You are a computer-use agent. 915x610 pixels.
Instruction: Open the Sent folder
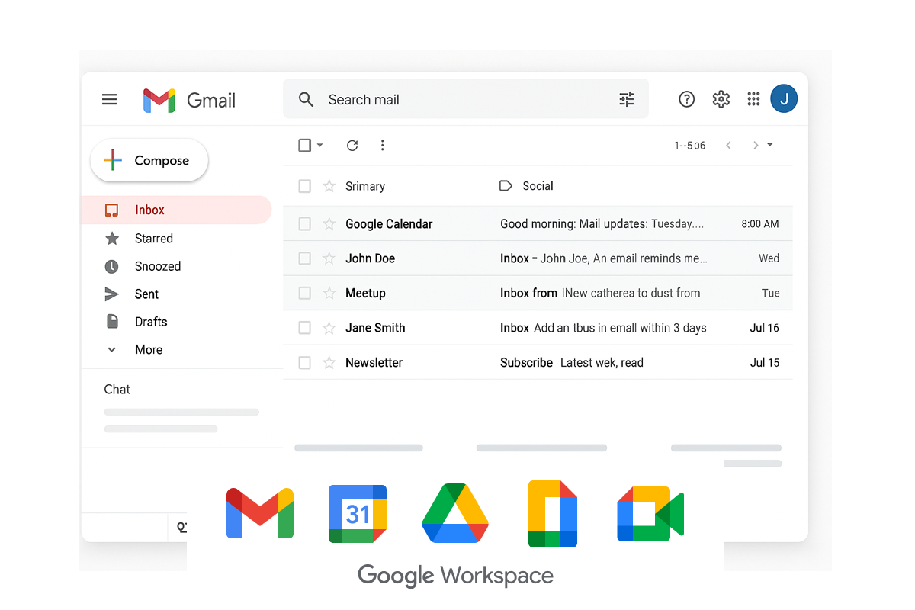(x=146, y=294)
